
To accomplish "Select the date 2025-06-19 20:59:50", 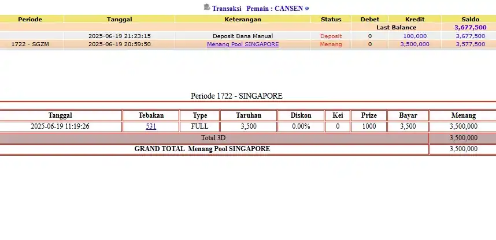I will 120,44.
